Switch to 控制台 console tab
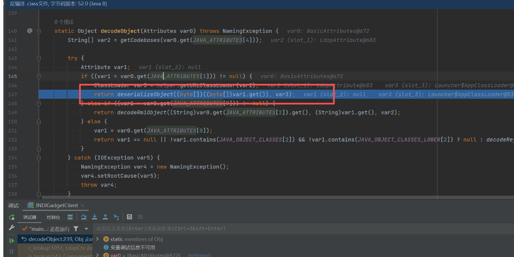514x257 pixels. [x=53, y=217]
